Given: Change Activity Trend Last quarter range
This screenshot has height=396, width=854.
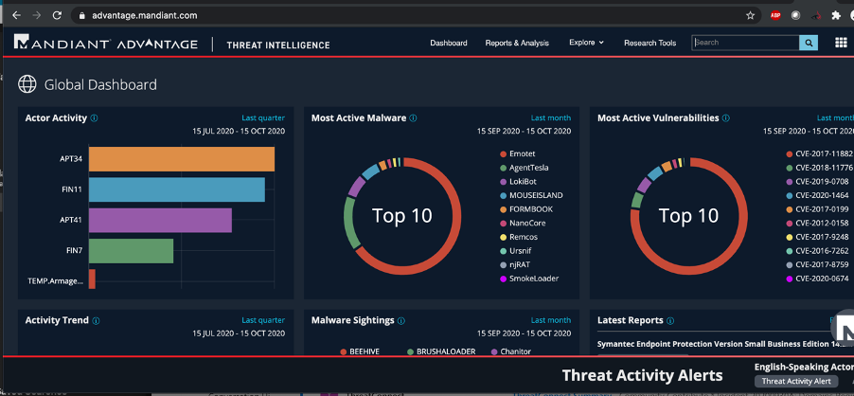Looking at the screenshot, I should (263, 320).
